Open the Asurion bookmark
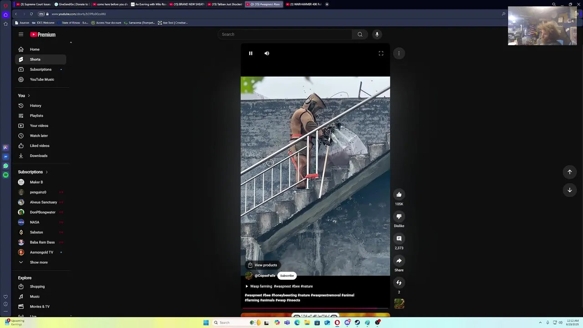 click(22, 23)
